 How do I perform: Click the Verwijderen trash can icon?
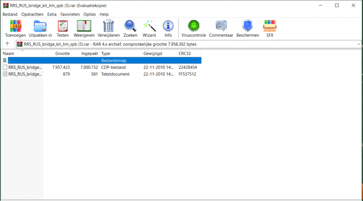coord(109,26)
